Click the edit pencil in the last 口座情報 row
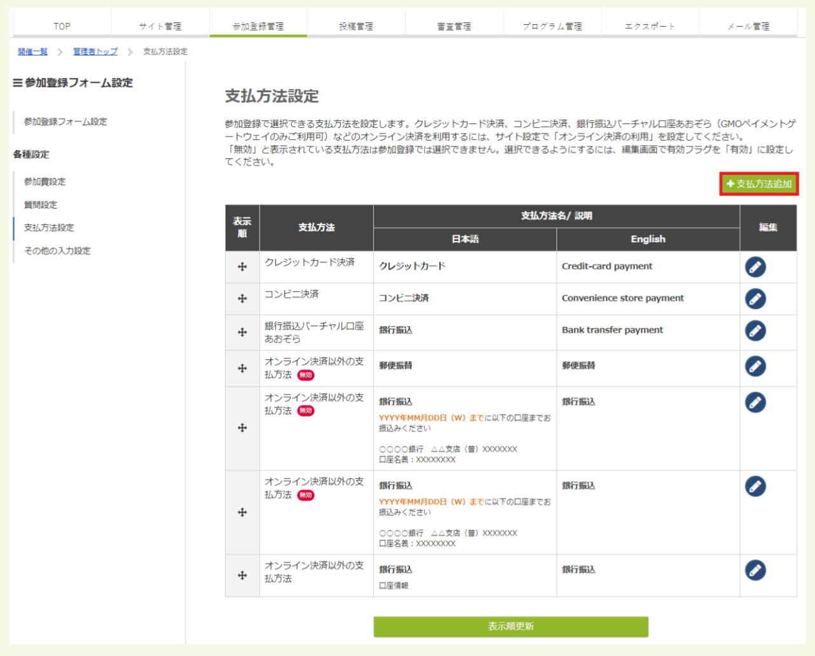The image size is (815, 656). pos(755,570)
